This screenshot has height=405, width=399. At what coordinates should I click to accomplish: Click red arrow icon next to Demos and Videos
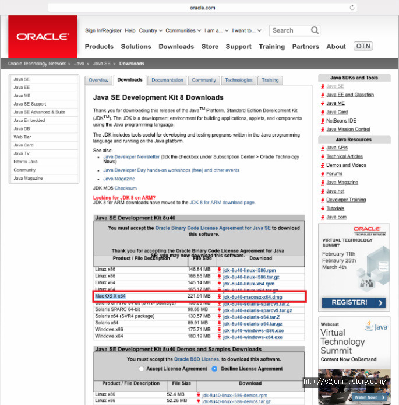[x=323, y=165]
